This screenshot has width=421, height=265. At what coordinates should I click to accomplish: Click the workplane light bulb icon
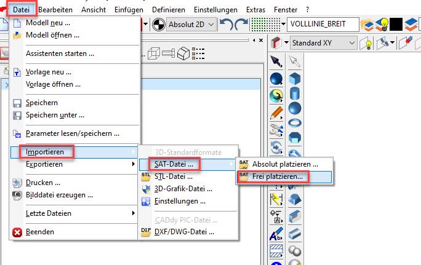click(x=366, y=43)
